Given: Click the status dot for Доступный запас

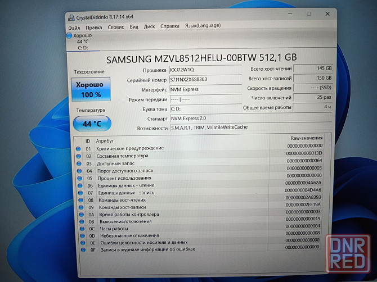Looking at the screenshot, I should click(79, 163).
